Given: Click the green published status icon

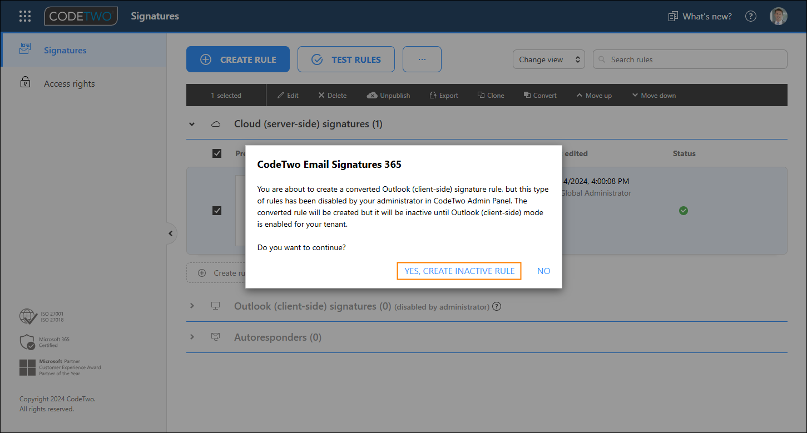Looking at the screenshot, I should pyautogui.click(x=684, y=211).
